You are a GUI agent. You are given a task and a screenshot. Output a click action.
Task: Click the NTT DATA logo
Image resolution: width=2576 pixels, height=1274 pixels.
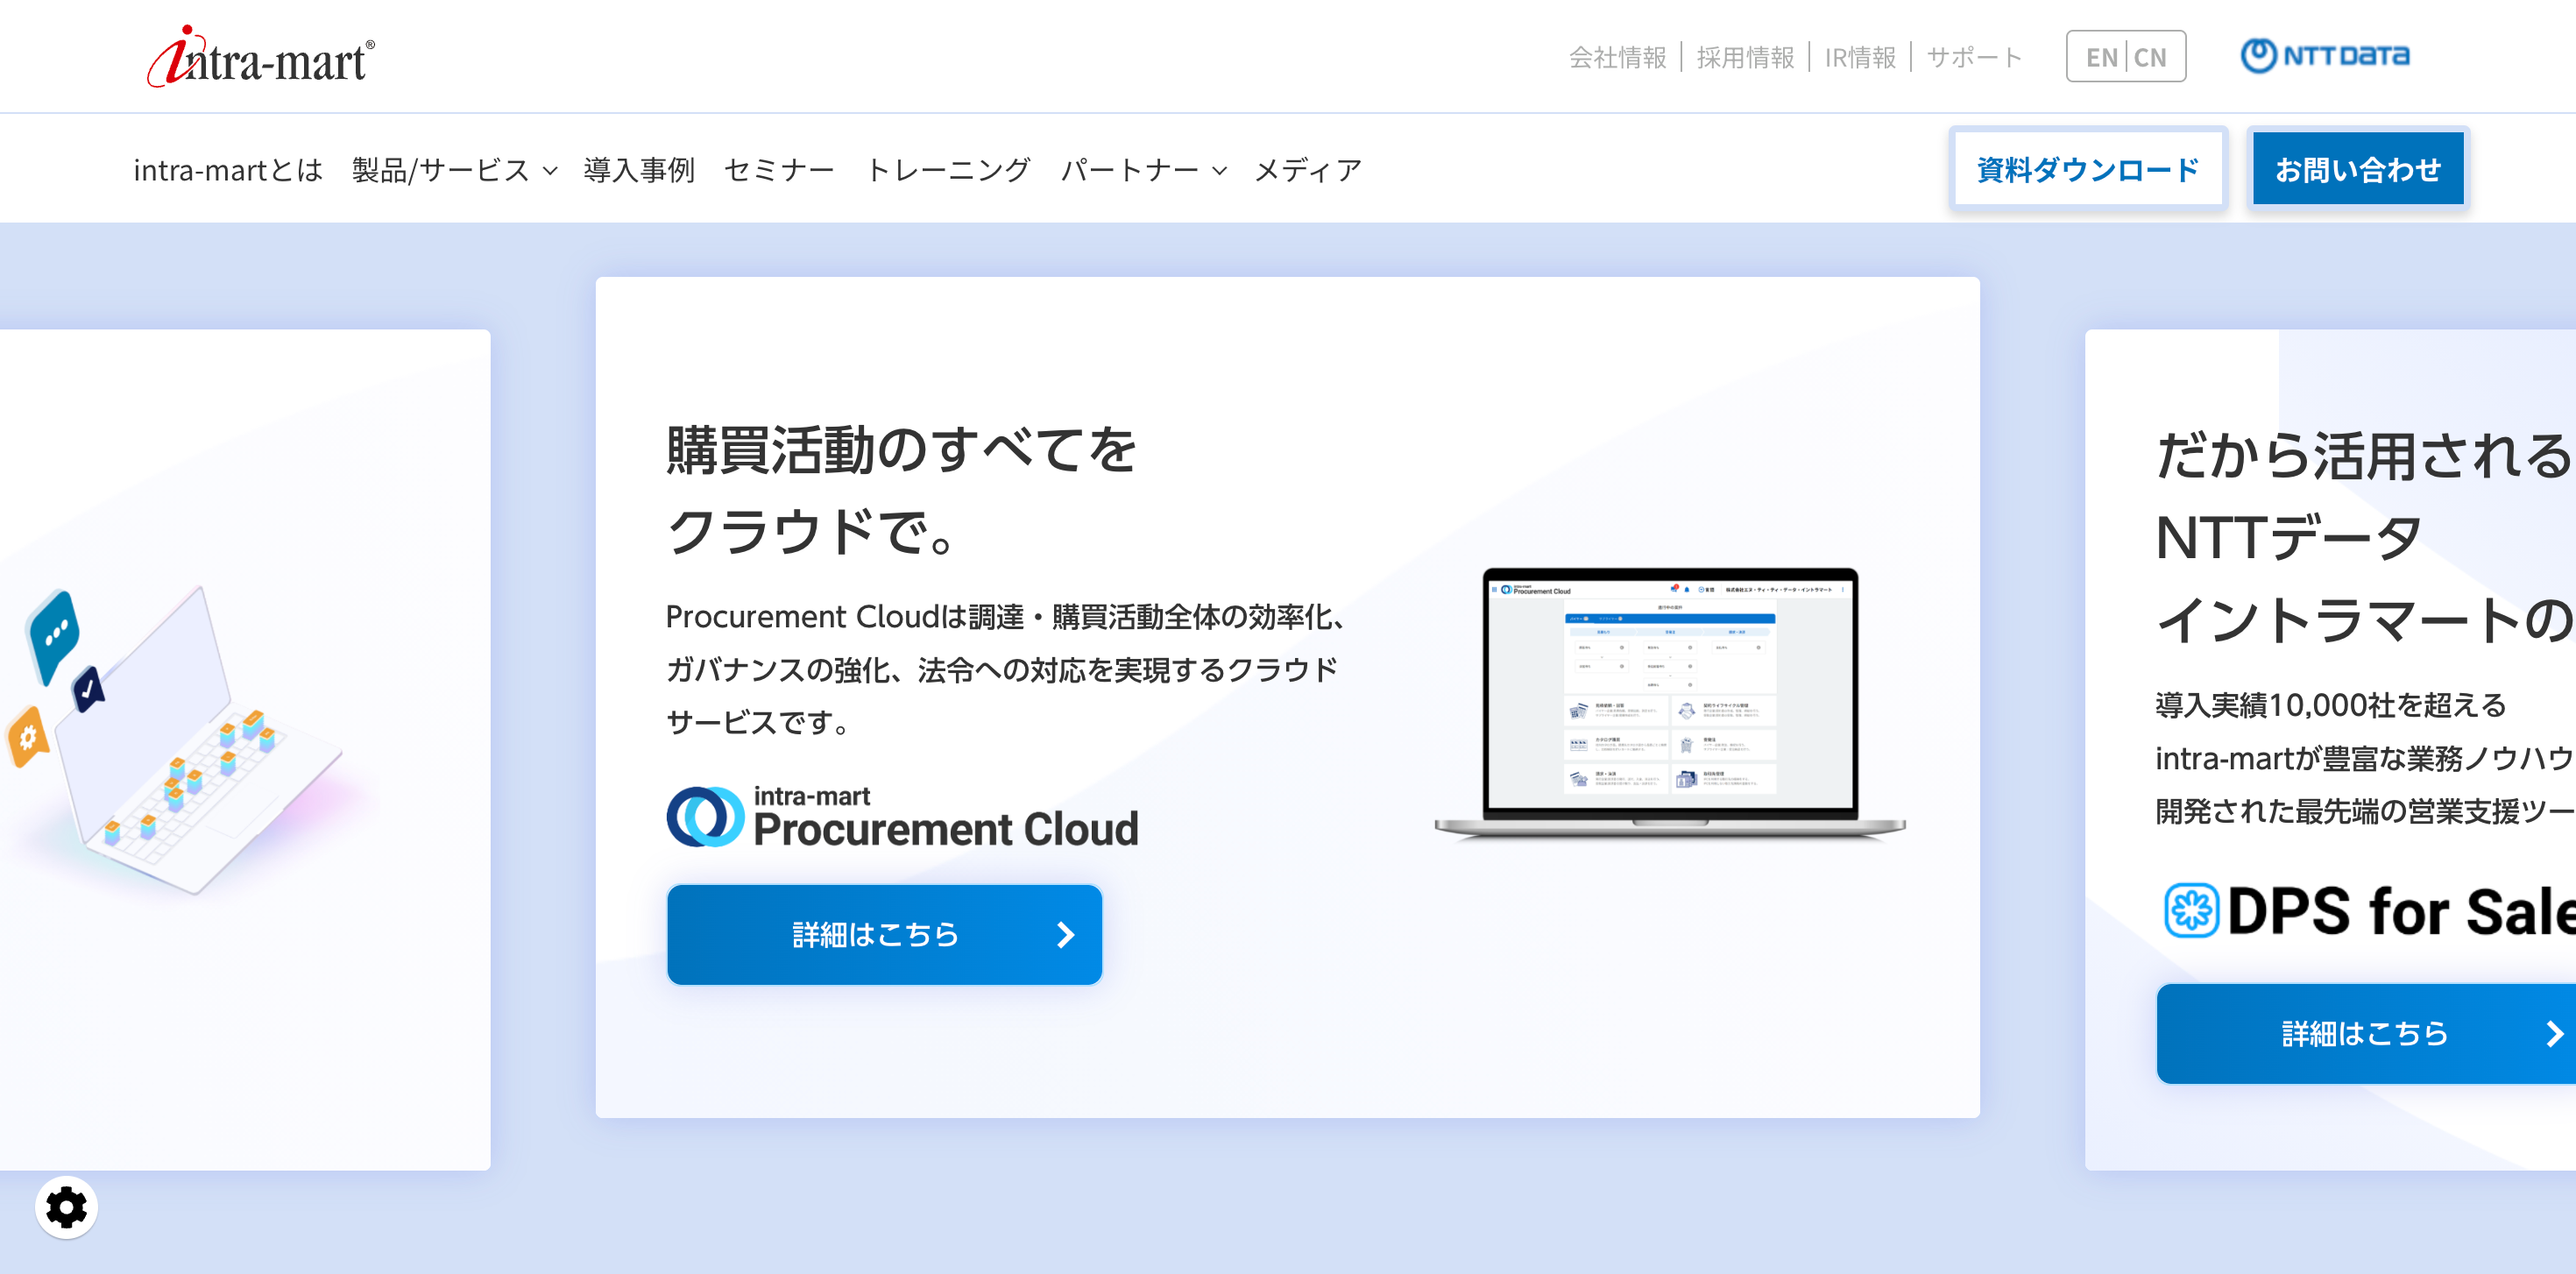tap(2325, 55)
